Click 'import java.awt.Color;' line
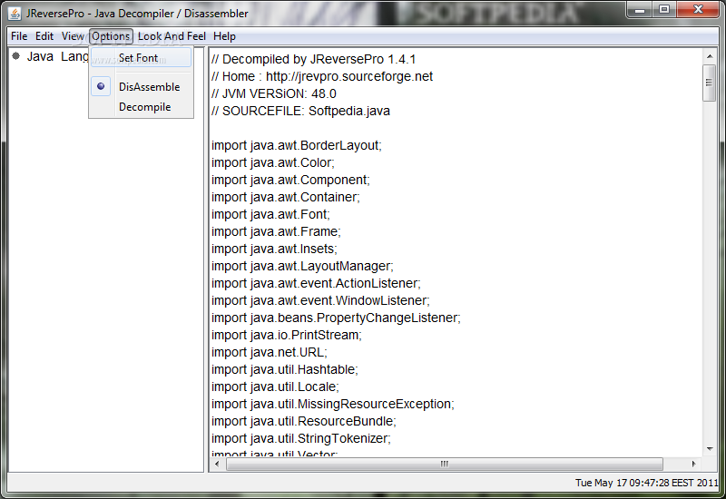The image size is (726, 499). click(273, 162)
